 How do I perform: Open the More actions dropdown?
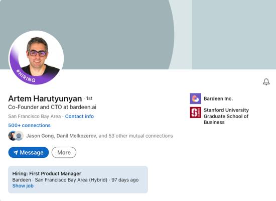click(x=64, y=152)
